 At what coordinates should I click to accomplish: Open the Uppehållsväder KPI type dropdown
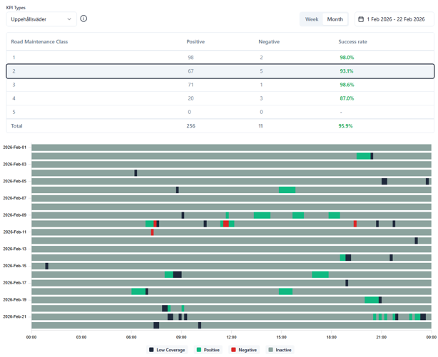click(x=41, y=19)
